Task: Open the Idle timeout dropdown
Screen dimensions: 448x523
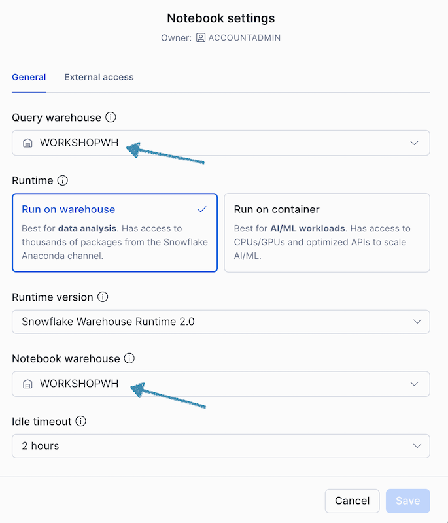Action: 220,446
